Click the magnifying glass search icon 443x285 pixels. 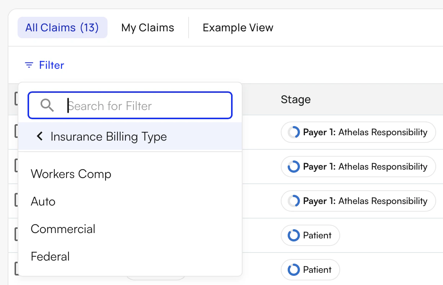pyautogui.click(x=47, y=105)
